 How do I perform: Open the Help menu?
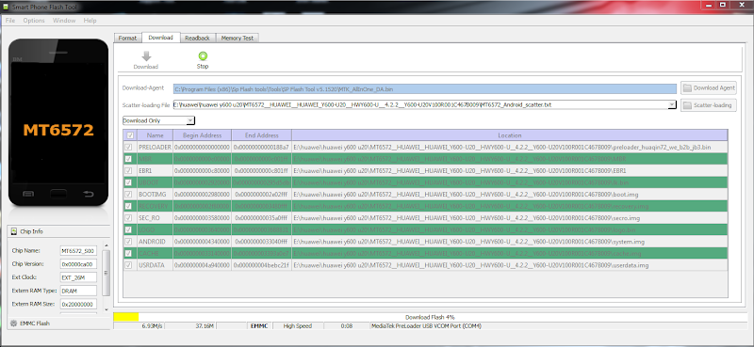[x=90, y=21]
